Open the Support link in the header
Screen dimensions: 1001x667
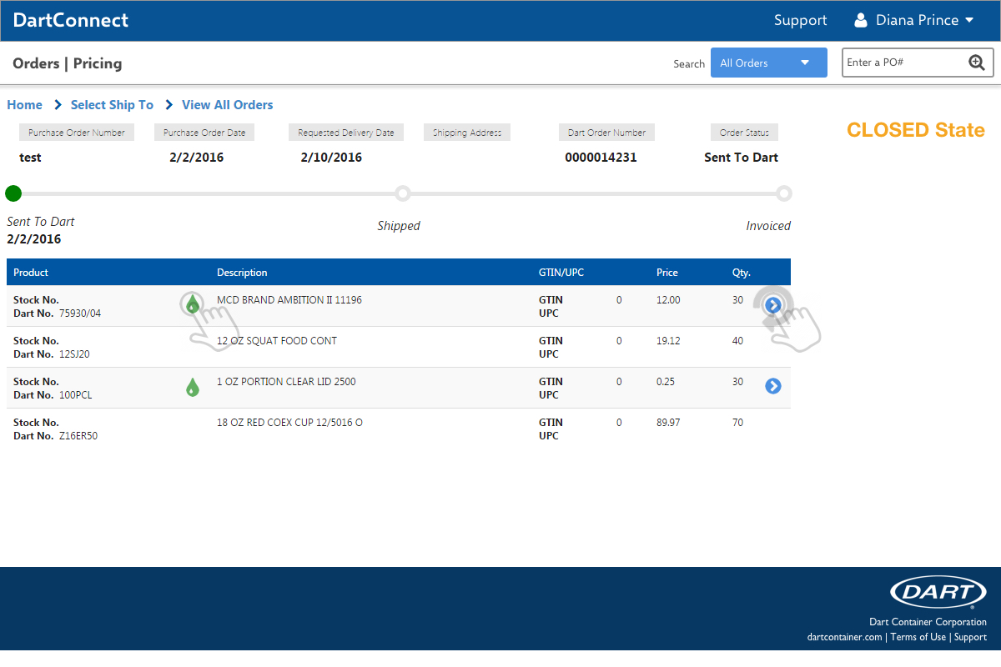[800, 21]
